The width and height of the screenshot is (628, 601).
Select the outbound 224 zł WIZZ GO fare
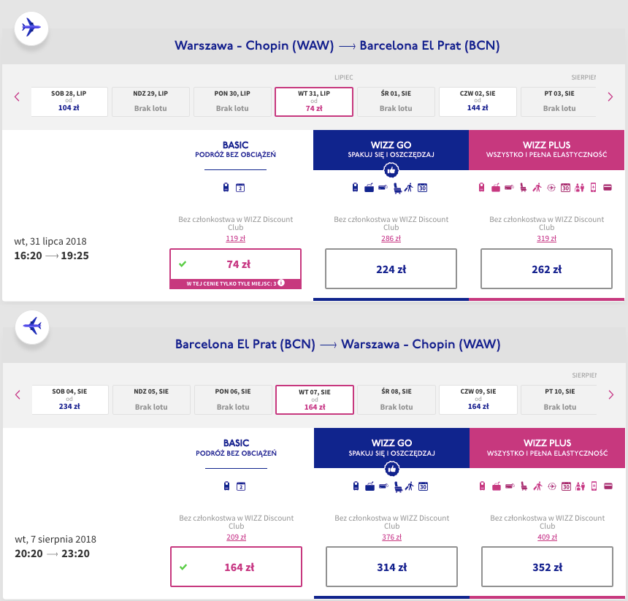tap(391, 269)
